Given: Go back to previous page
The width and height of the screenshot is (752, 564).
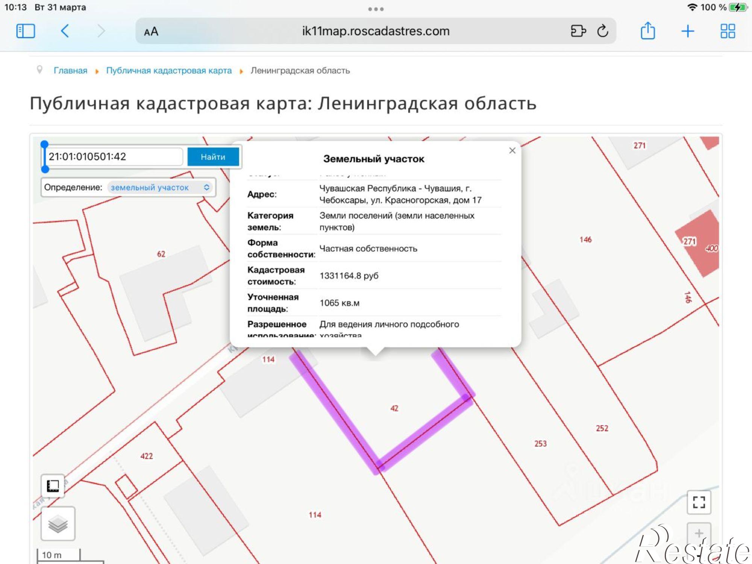Looking at the screenshot, I should [x=65, y=31].
